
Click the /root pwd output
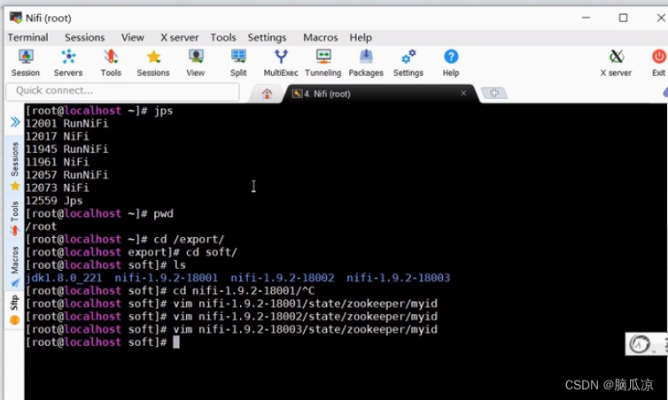tap(41, 227)
